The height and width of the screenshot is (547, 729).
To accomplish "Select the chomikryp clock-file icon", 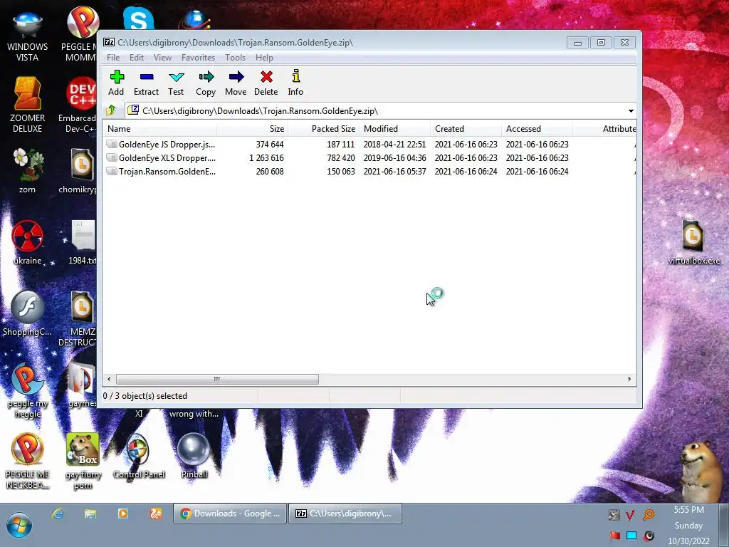I will click(x=80, y=171).
